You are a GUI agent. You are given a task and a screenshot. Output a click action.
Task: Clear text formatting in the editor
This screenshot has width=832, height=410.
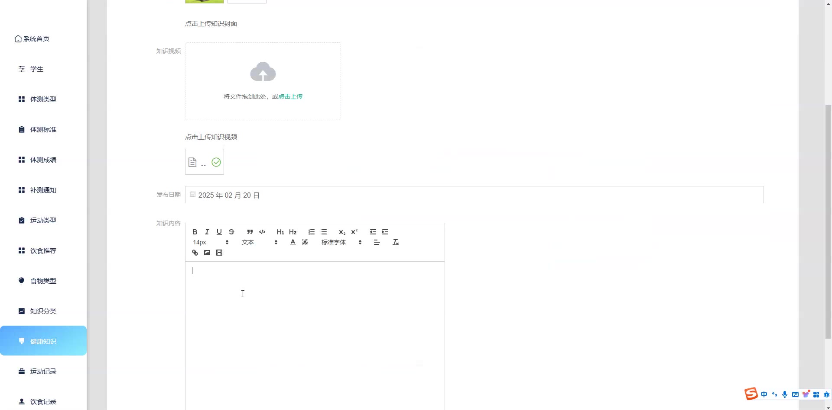click(395, 242)
